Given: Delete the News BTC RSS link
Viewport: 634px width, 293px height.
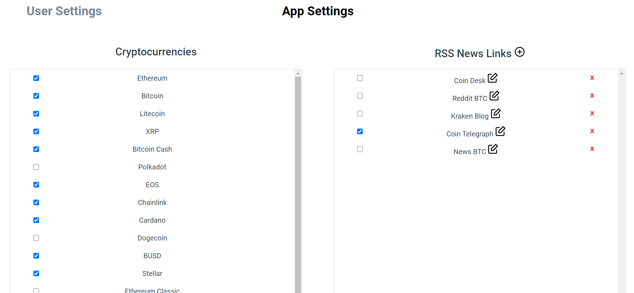Looking at the screenshot, I should point(592,149).
